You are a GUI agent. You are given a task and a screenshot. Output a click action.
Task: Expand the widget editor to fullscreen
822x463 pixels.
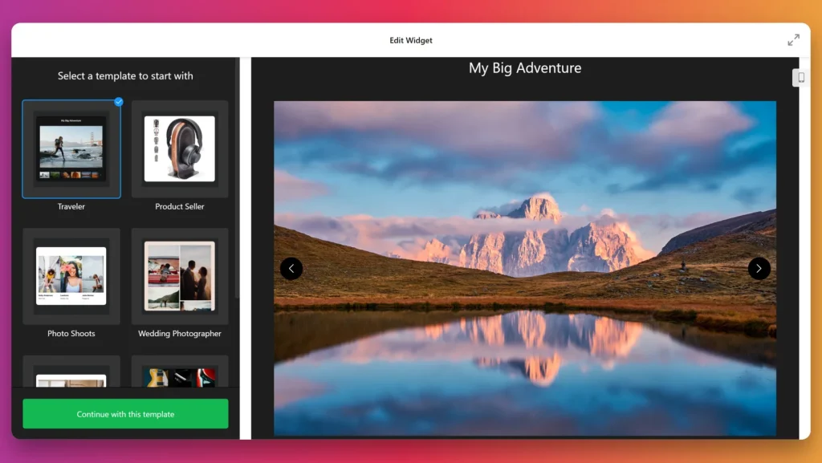pos(793,40)
